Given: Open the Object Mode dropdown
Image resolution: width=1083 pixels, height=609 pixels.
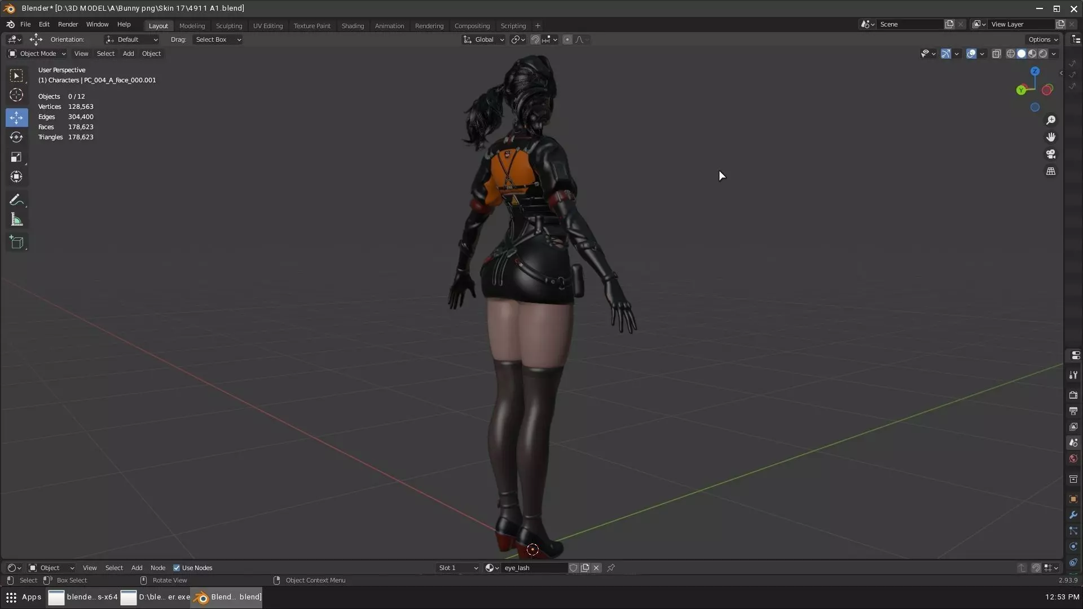Looking at the screenshot, I should 37,54.
